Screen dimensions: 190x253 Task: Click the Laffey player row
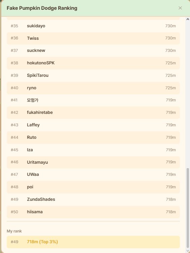coord(93,125)
